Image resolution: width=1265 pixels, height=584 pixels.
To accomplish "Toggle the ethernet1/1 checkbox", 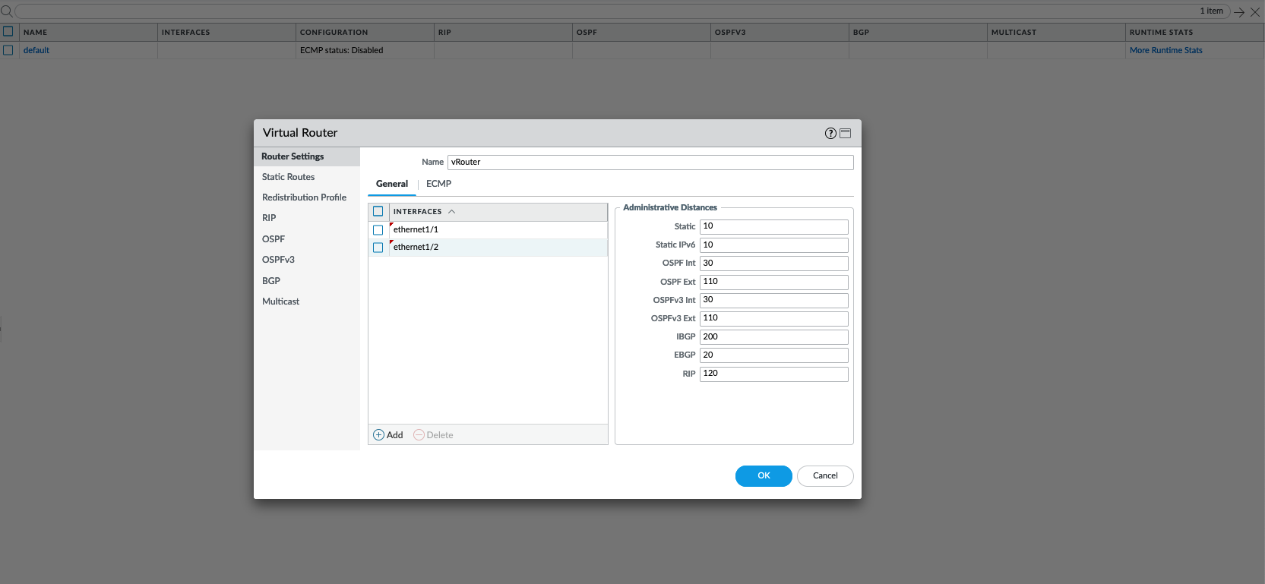I will [378, 230].
